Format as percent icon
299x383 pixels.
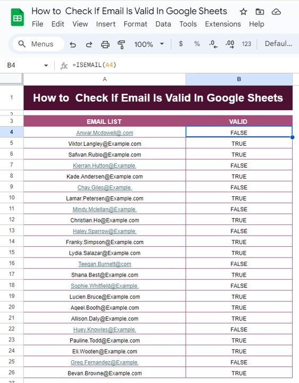pos(197,44)
